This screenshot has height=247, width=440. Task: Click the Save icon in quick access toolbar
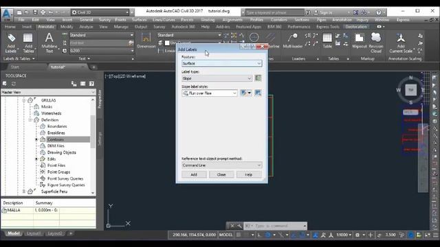(35, 12)
